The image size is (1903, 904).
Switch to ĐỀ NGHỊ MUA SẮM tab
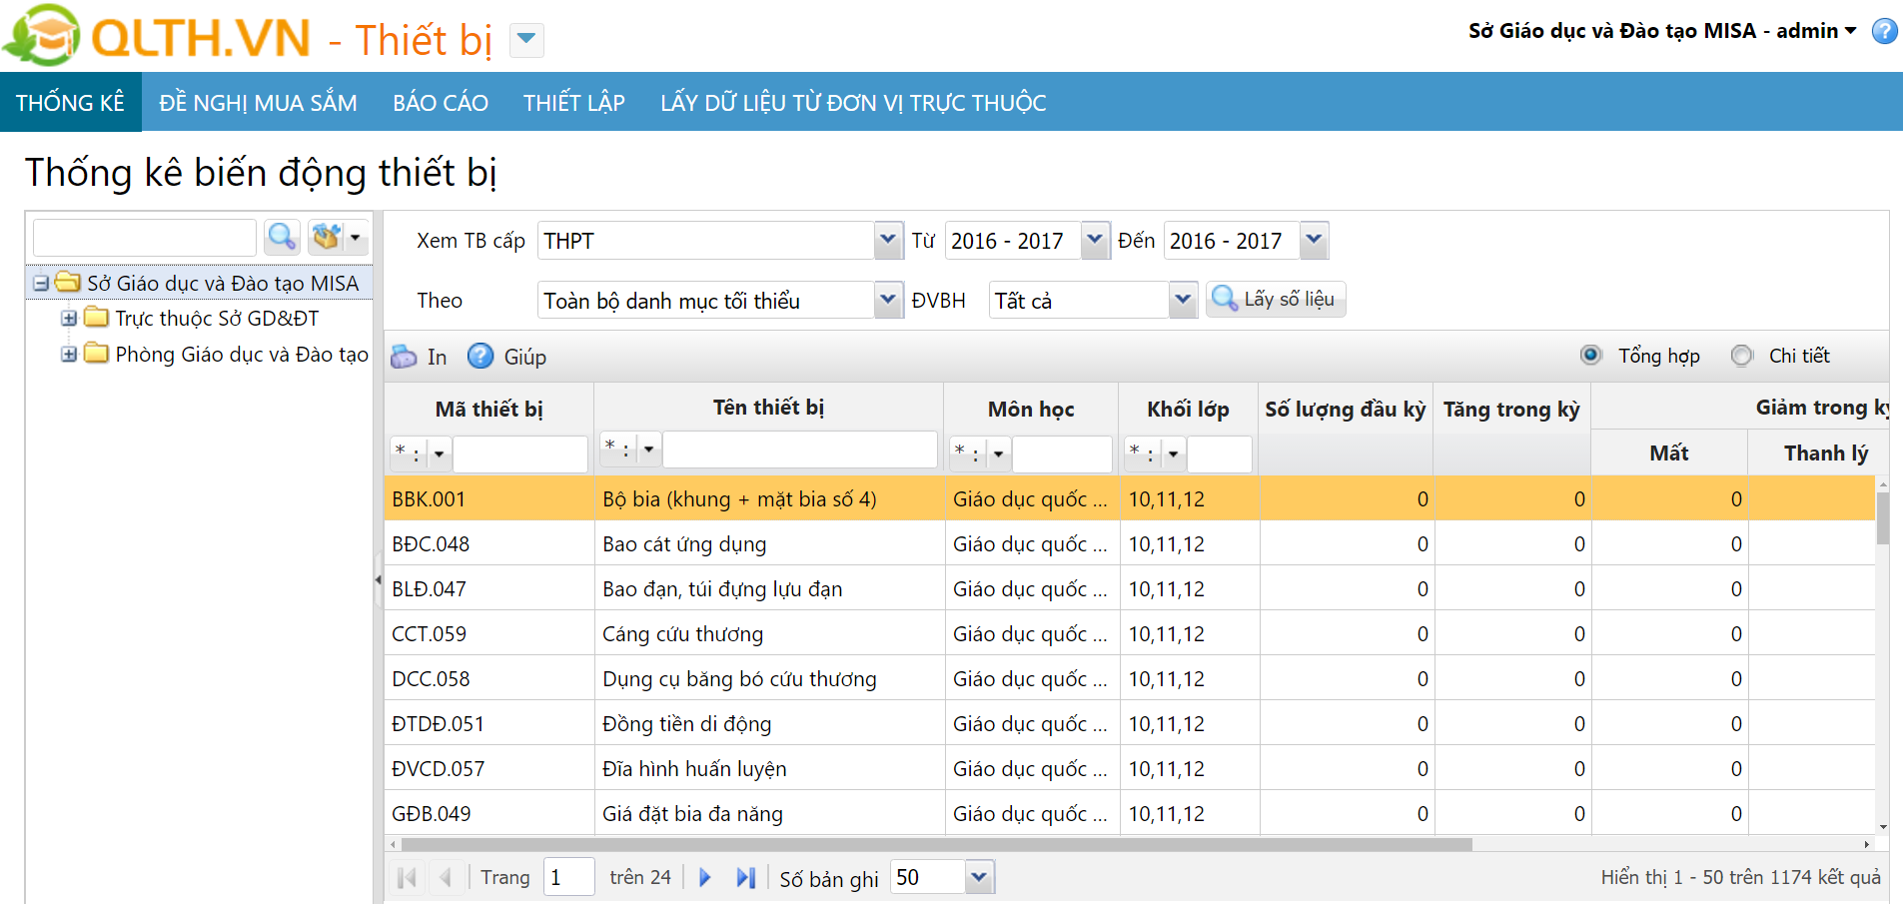click(x=258, y=103)
